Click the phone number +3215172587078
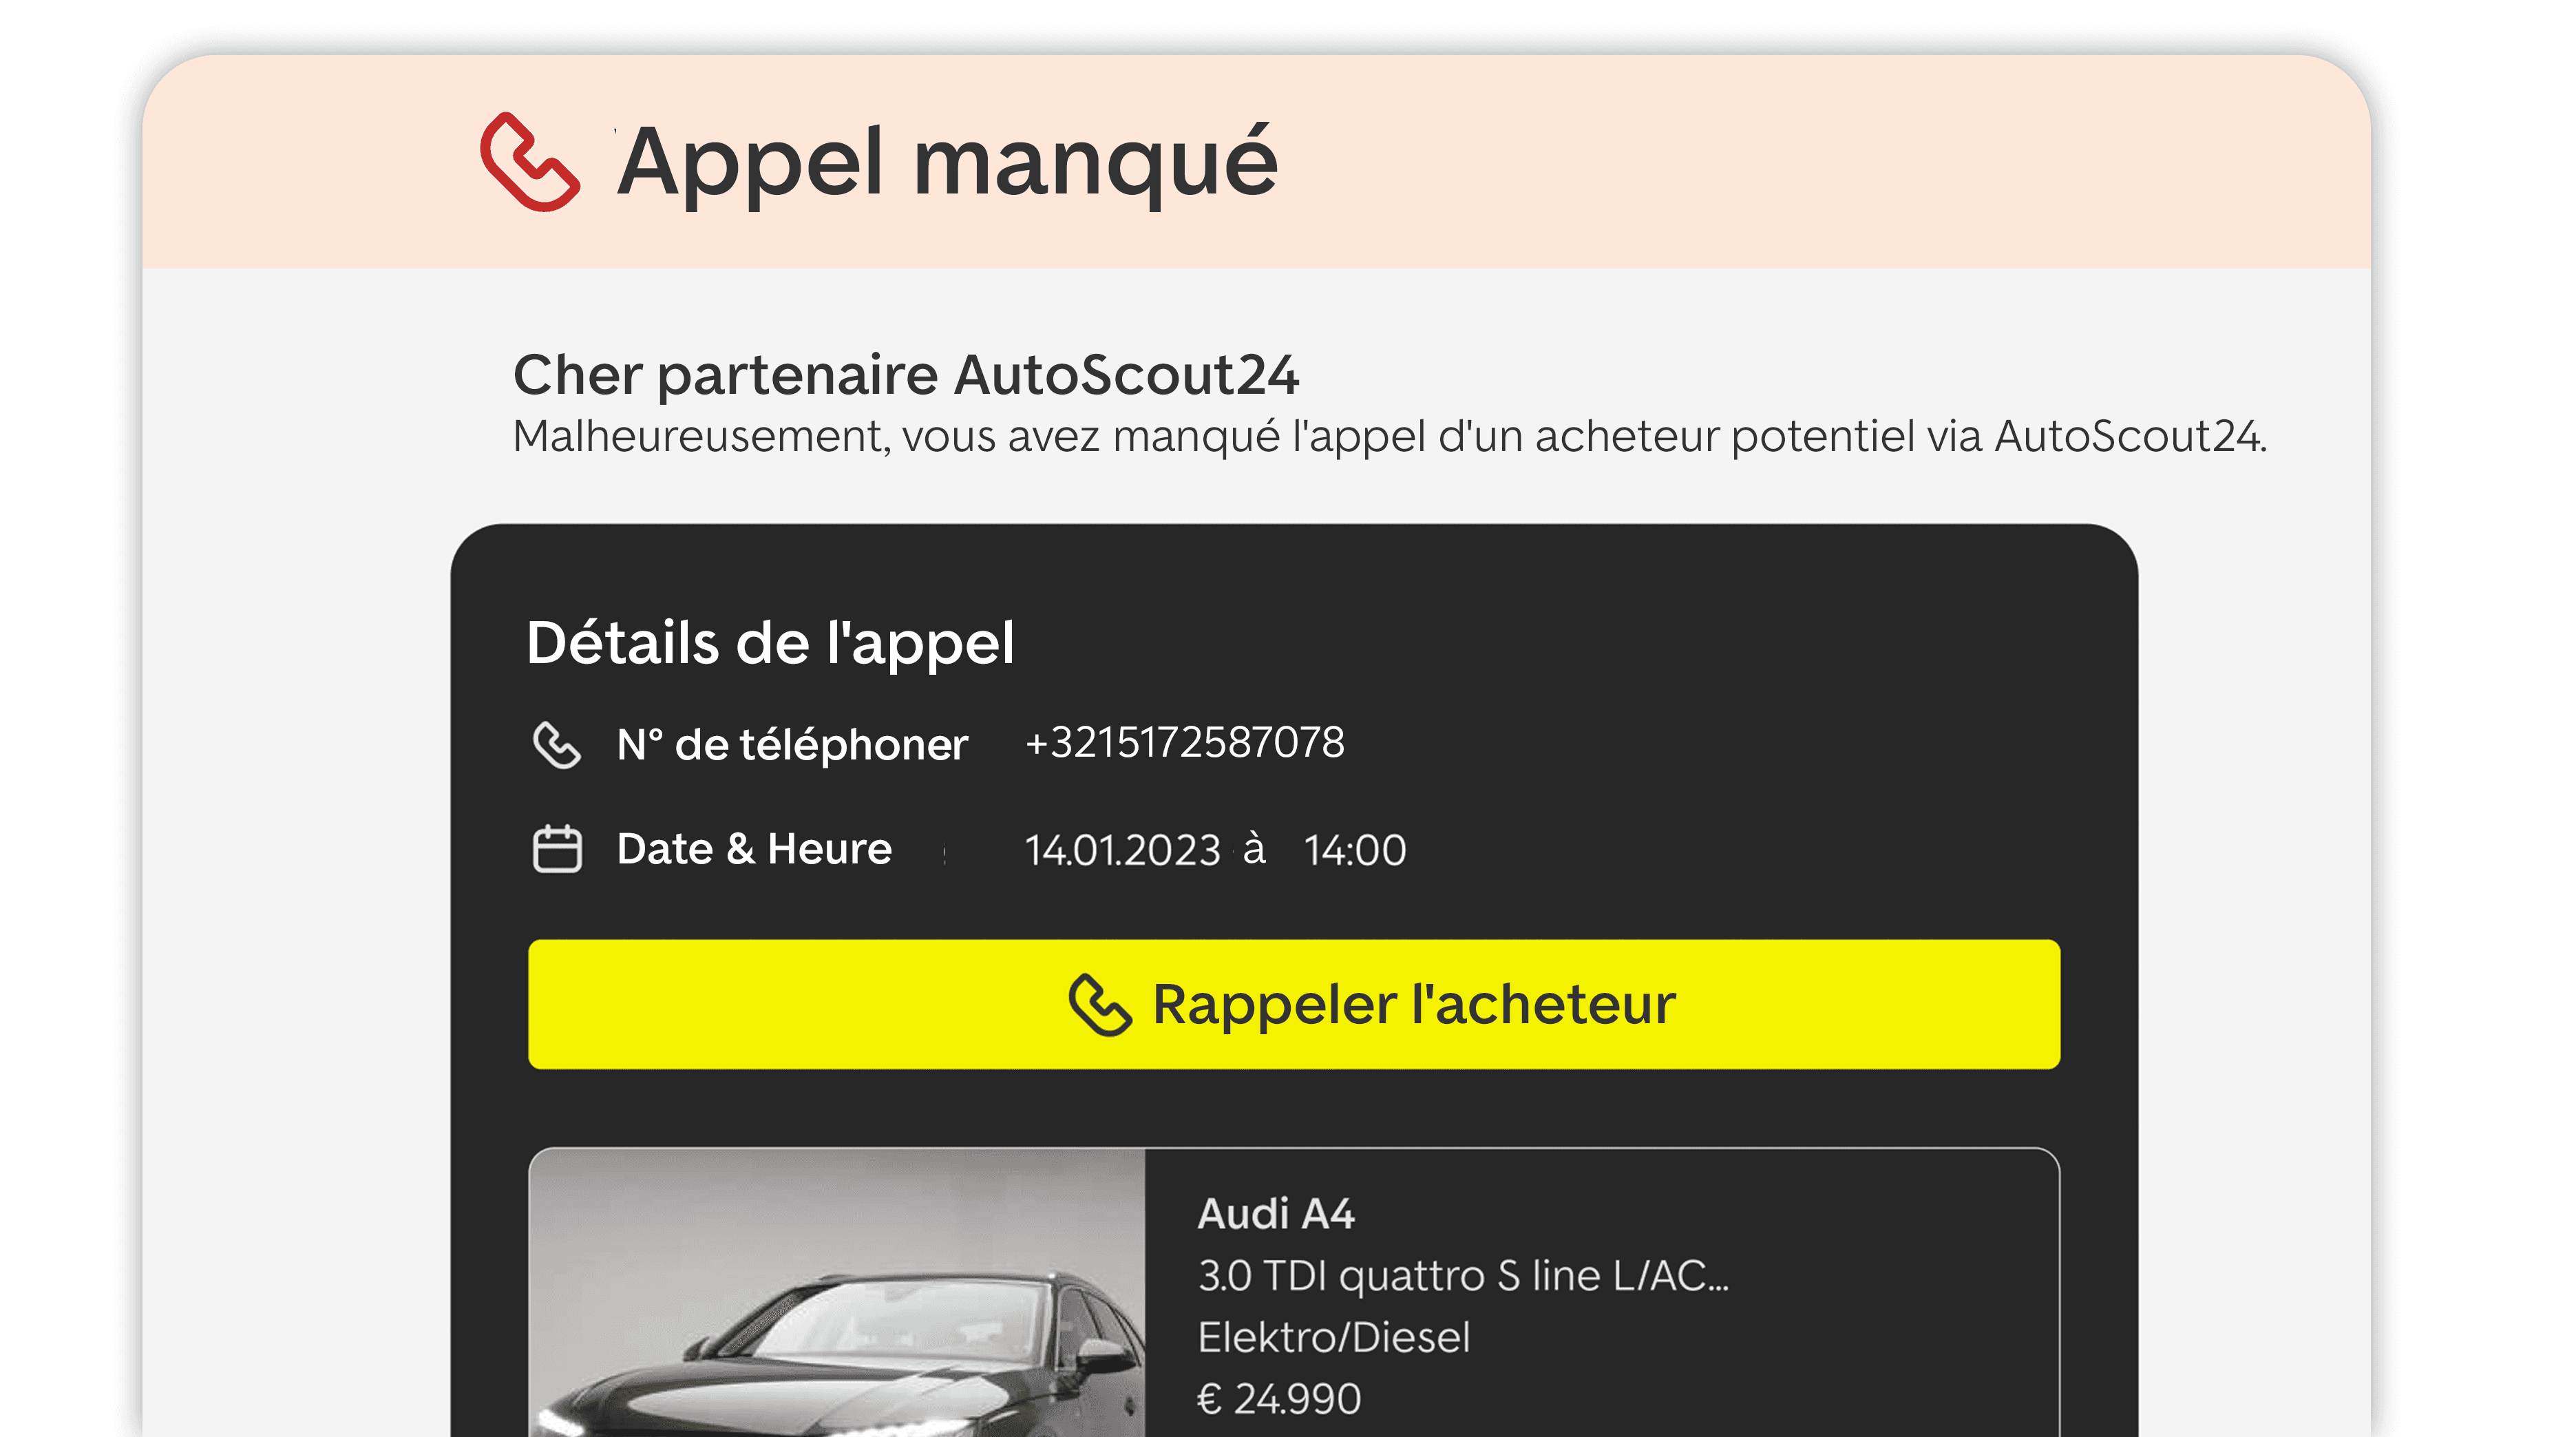Screen dimensions: 2576x1437 [x=1185, y=743]
